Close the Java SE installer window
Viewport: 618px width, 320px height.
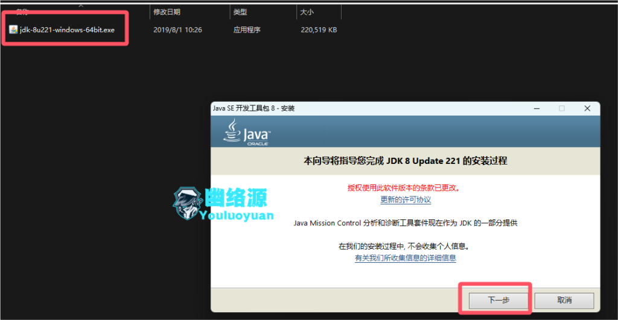pyautogui.click(x=587, y=108)
